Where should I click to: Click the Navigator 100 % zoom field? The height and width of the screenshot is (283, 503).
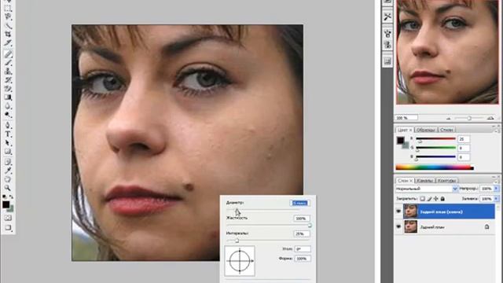(406, 118)
